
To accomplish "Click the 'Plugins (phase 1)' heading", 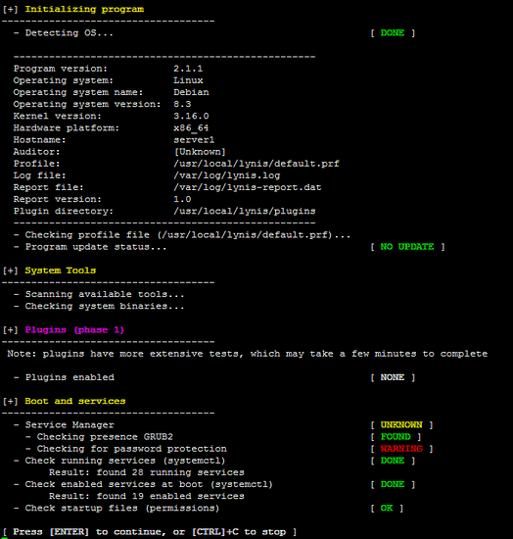I will 74,330.
